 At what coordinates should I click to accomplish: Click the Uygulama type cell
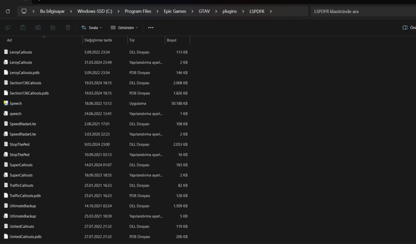[x=138, y=103]
